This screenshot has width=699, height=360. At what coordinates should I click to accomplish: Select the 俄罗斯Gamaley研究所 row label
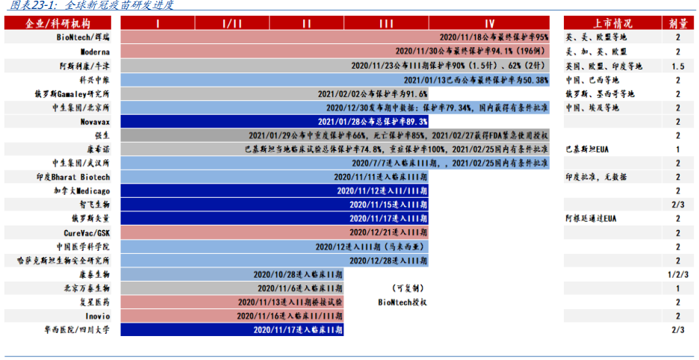pos(72,94)
